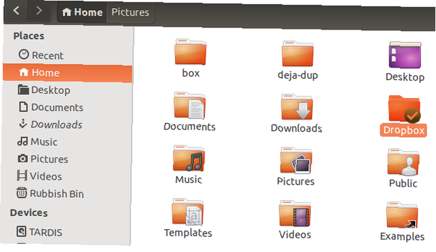Select the Documents folder icon in grid

[190, 106]
